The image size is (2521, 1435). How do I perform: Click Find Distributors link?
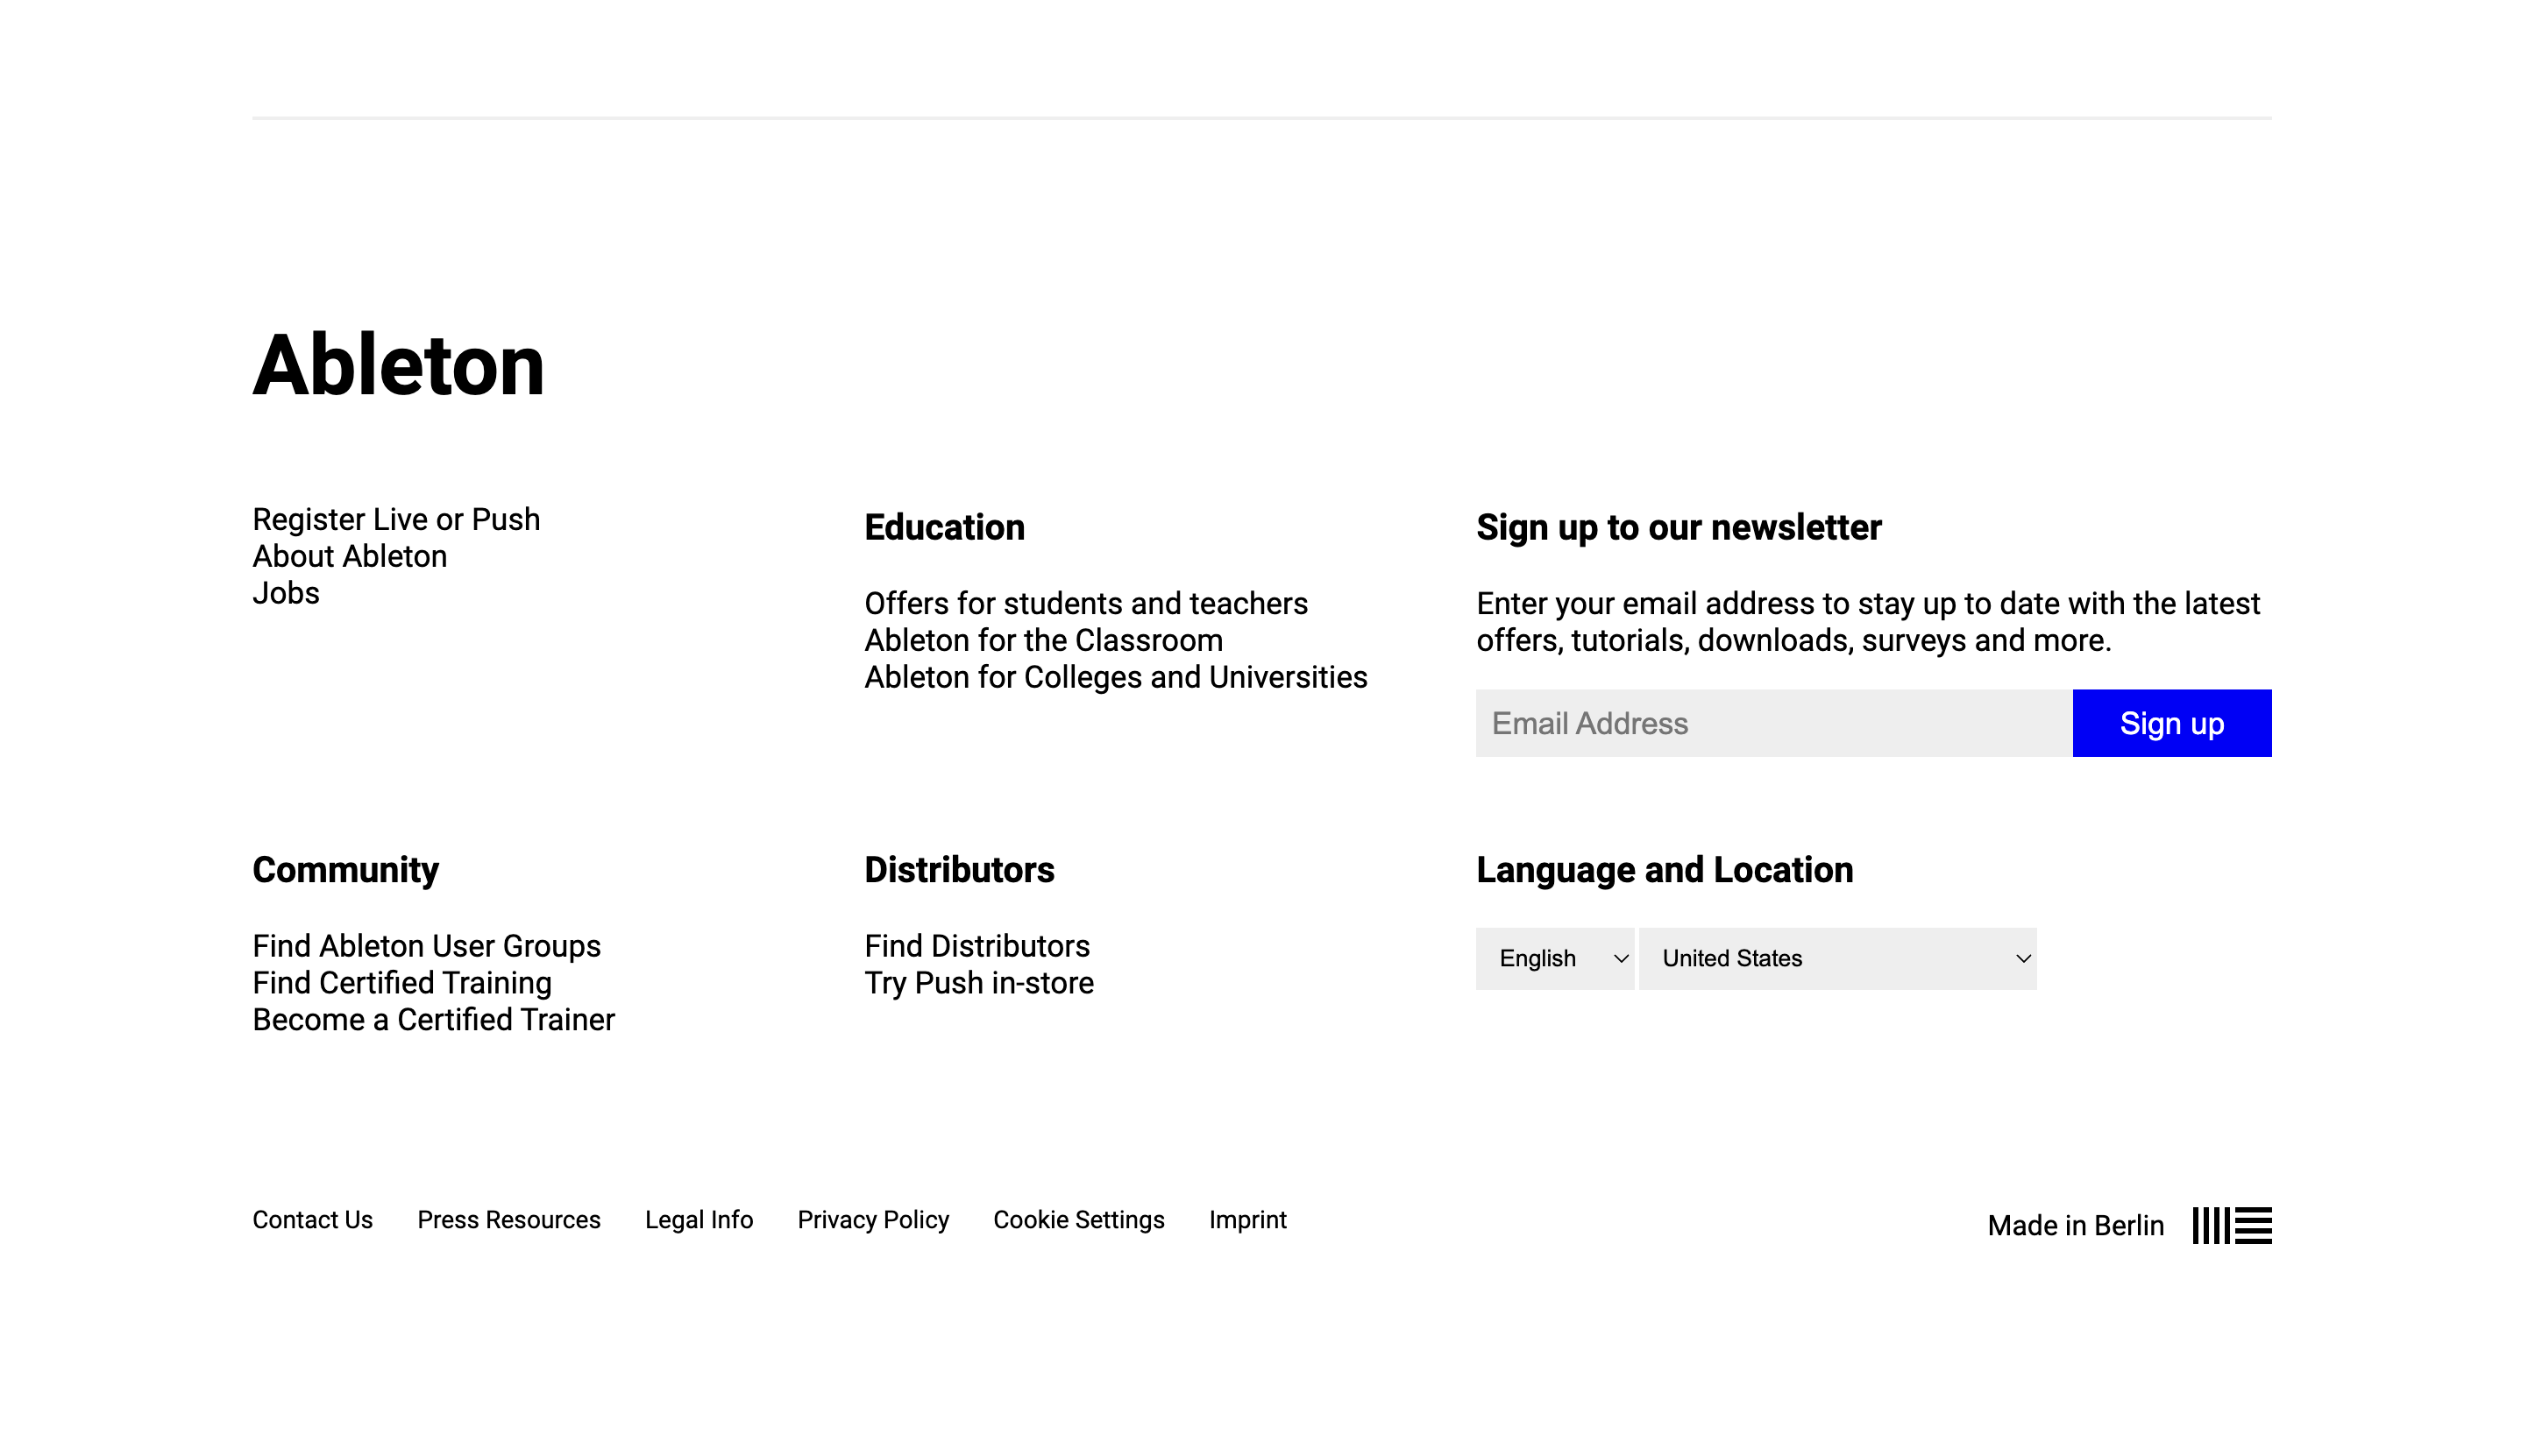977,946
